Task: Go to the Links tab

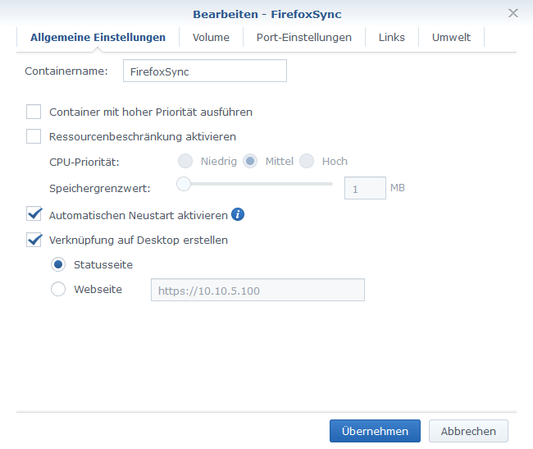Action: click(392, 38)
